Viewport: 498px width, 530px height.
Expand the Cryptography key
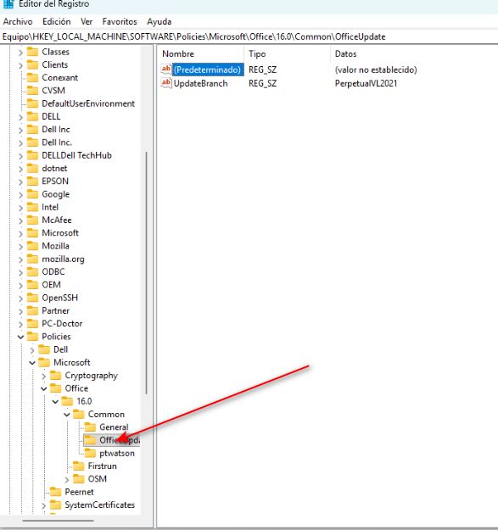(43, 376)
